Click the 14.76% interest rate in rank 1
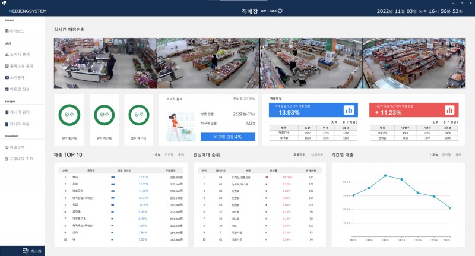Screen dimensions: 475x256 pos(287,177)
